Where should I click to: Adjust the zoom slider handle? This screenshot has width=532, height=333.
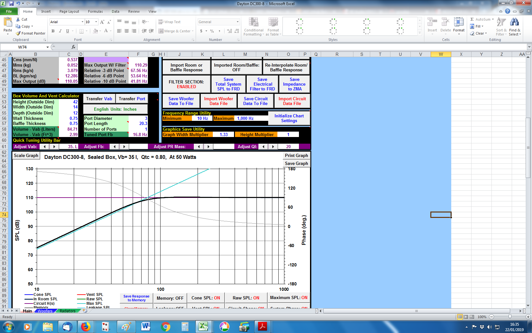(510, 317)
